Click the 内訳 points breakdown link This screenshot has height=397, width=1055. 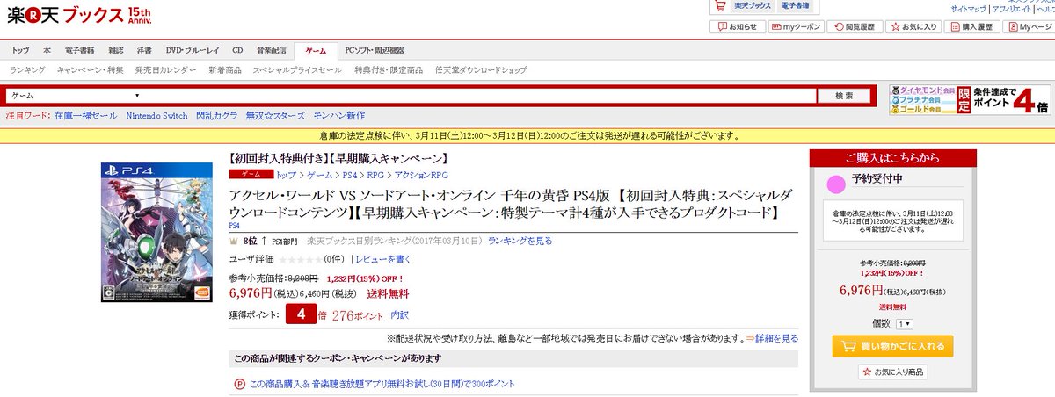pyautogui.click(x=399, y=314)
